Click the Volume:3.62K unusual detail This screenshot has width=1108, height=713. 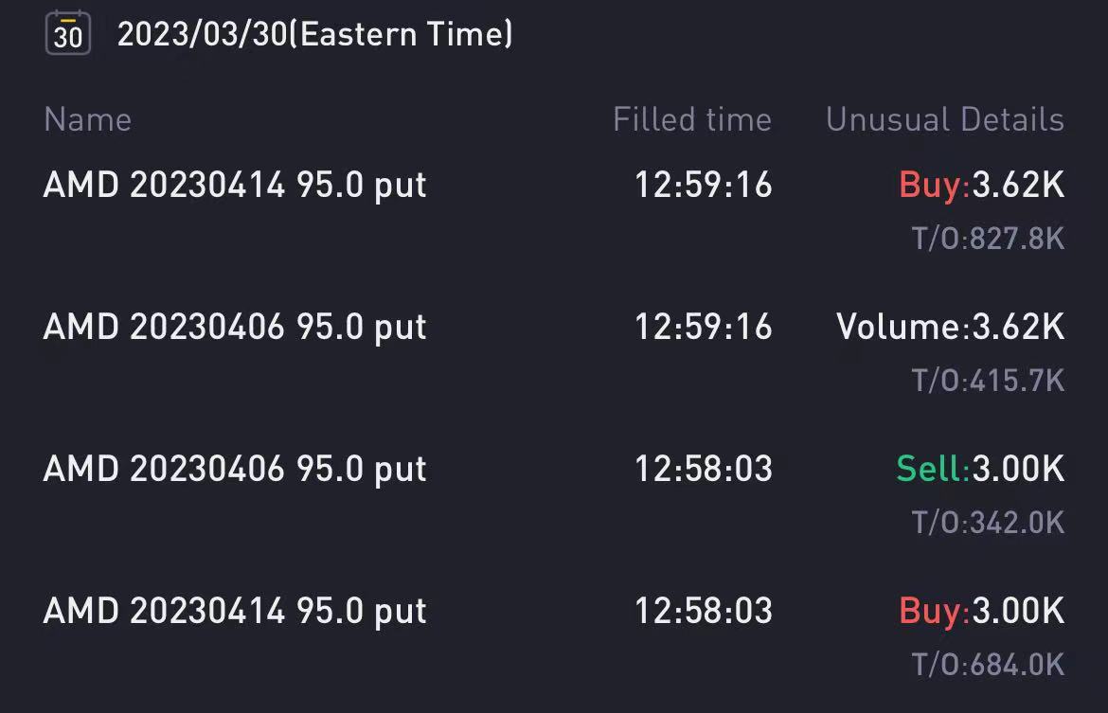tap(951, 328)
